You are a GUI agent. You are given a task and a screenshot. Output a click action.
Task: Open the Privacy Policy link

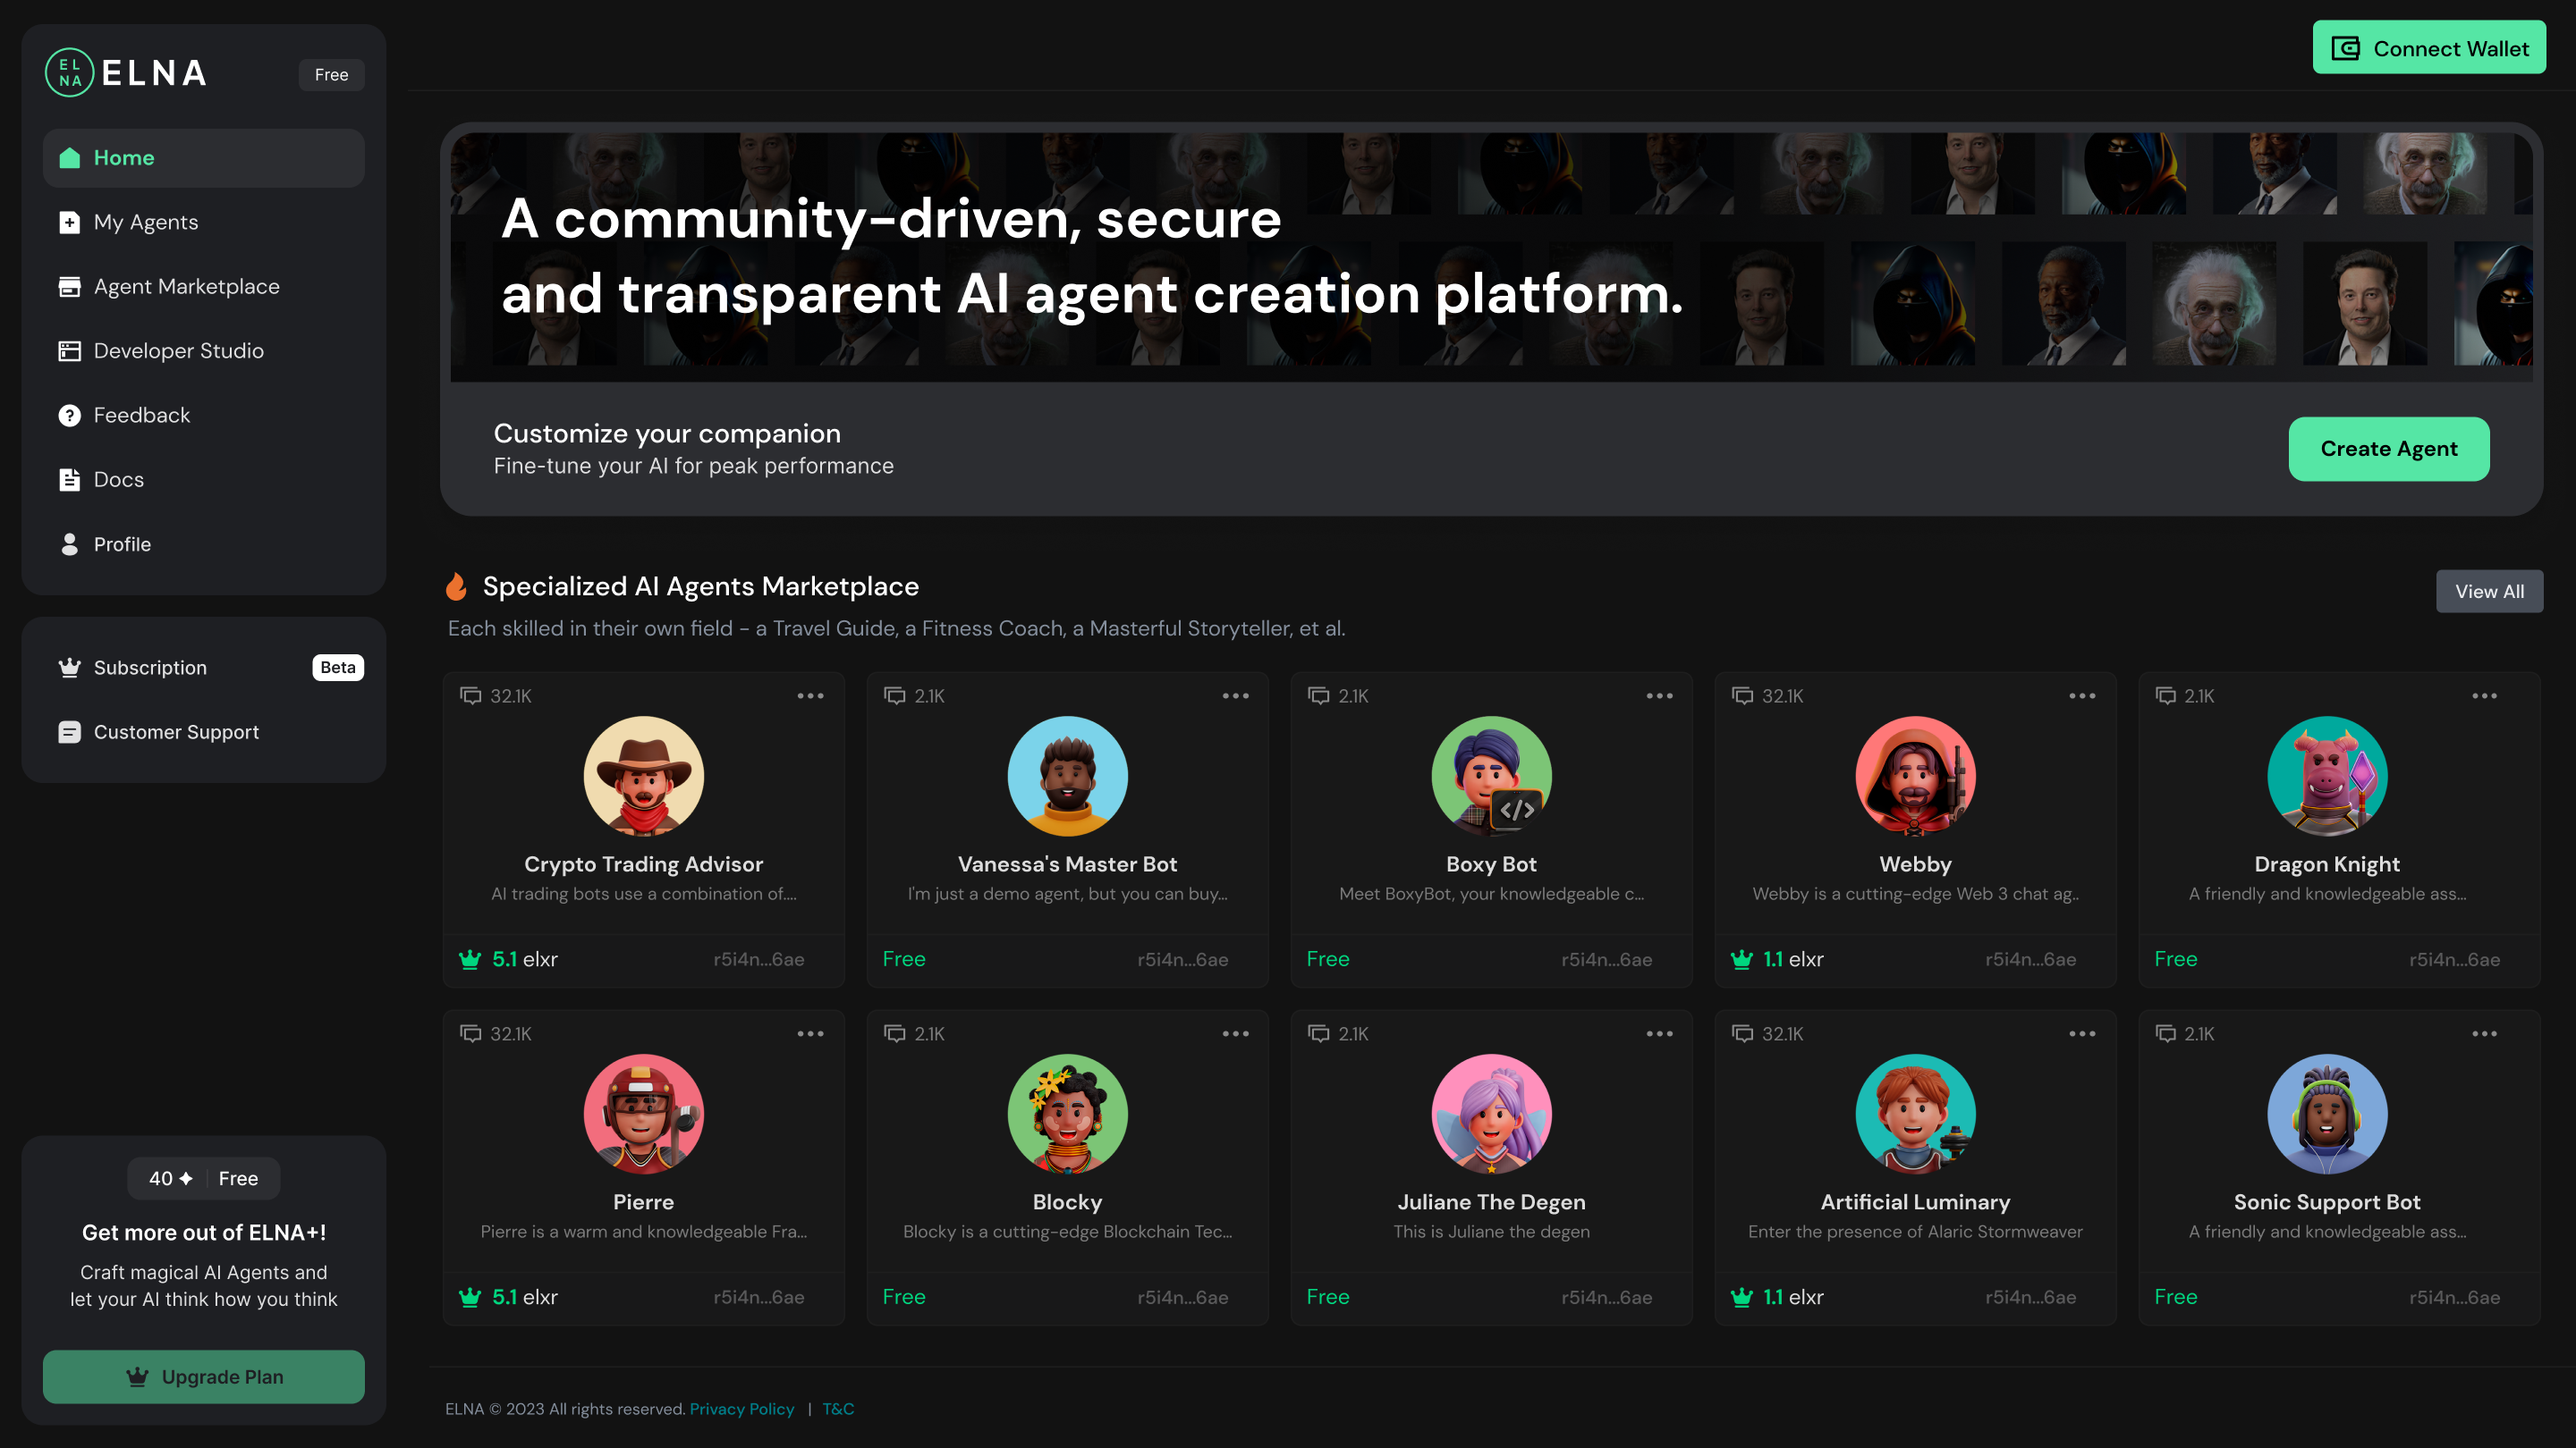pos(741,1409)
